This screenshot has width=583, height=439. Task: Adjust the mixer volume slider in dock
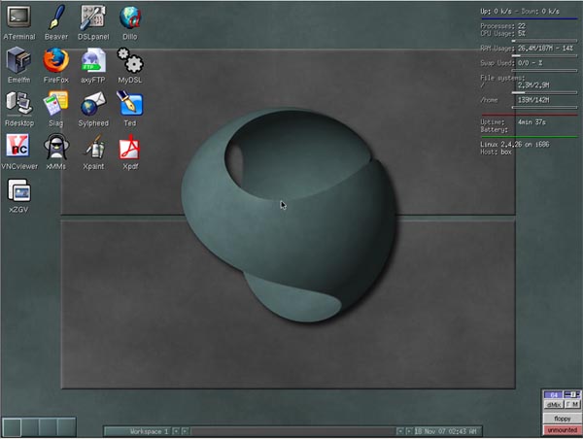pyautogui.click(x=572, y=394)
